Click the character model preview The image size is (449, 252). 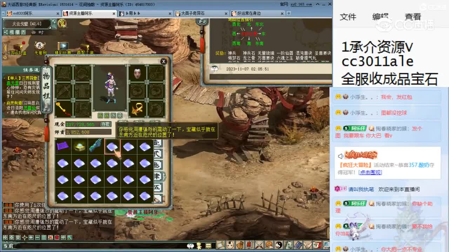(x=110, y=88)
